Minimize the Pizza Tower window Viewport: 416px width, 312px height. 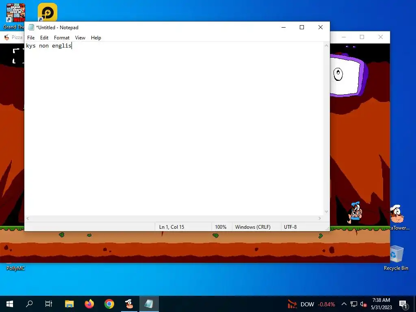344,37
